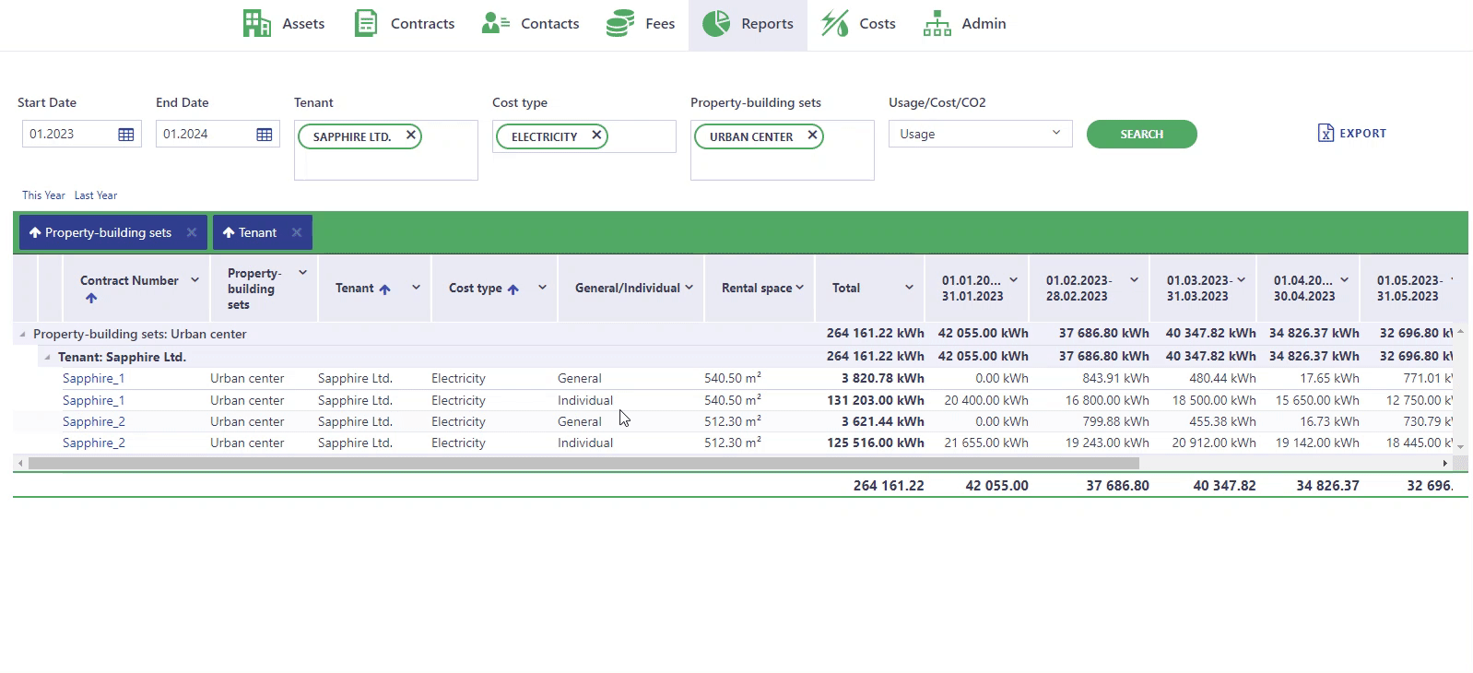Export the report to Excel

(x=1351, y=134)
